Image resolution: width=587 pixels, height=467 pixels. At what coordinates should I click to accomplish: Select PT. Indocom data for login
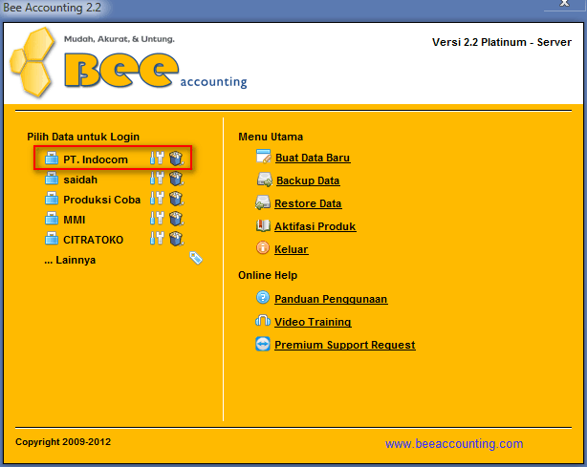pyautogui.click(x=96, y=159)
